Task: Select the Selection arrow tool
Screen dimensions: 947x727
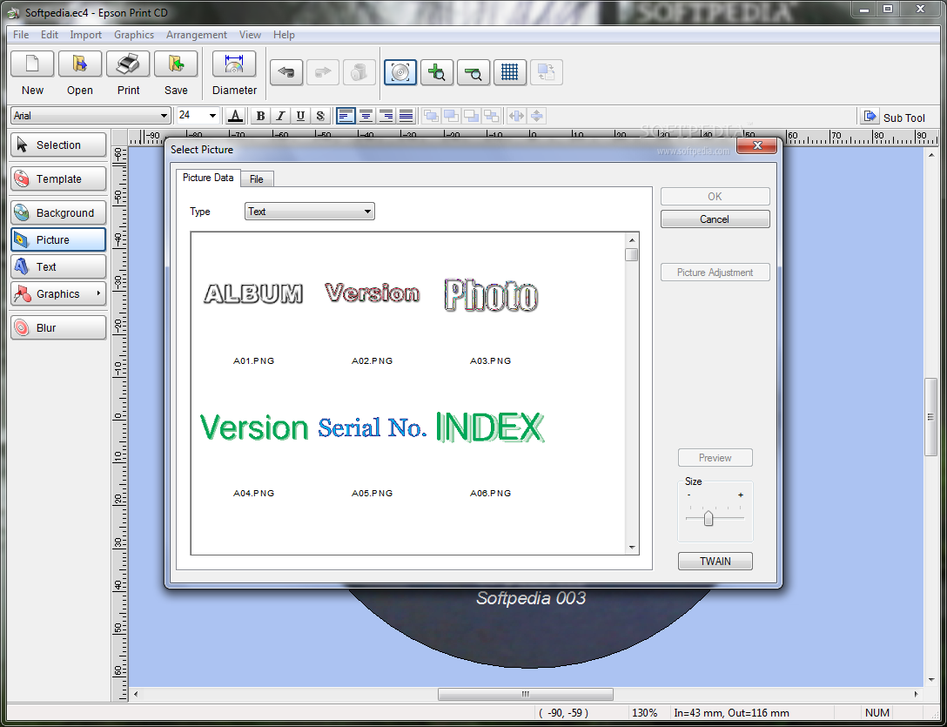Action: click(x=58, y=145)
